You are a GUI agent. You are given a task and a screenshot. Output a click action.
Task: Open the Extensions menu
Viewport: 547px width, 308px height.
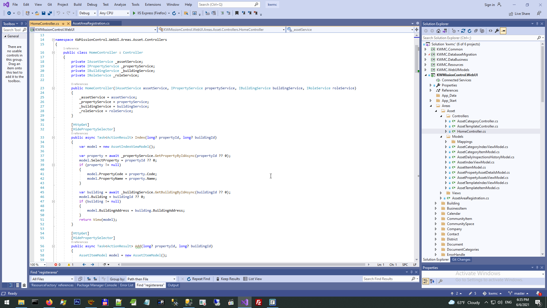pos(153,5)
